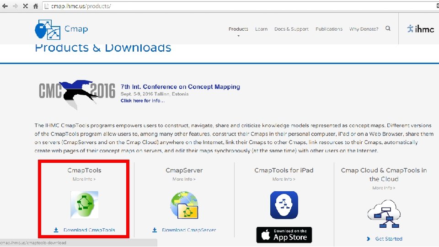The image size is (439, 247).
Task: Click the Download on the App Store badge
Action: (284, 235)
